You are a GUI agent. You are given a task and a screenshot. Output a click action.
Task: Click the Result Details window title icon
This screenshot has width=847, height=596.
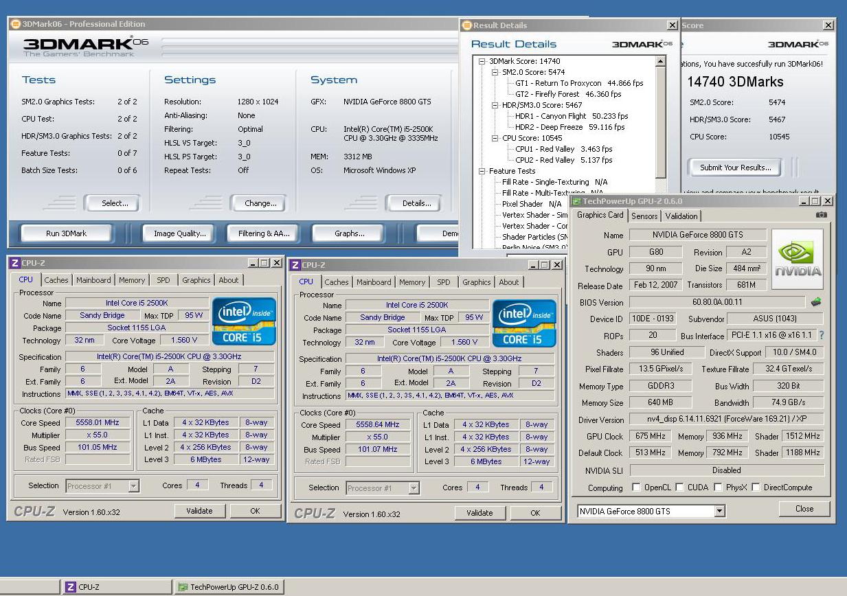[467, 25]
